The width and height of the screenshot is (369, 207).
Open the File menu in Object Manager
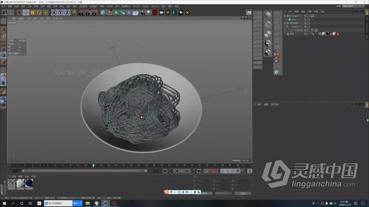(x=290, y=11)
